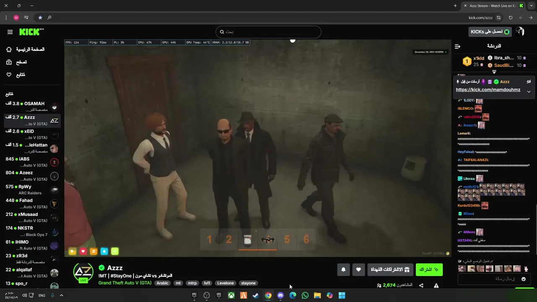Image resolution: width=537 pixels, height=302 pixels.
Task: Click the green KICK logo
Action: [x=31, y=32]
